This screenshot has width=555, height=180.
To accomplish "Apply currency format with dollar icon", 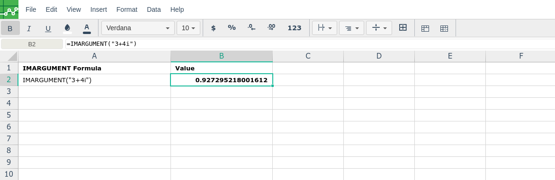I will [x=213, y=28].
